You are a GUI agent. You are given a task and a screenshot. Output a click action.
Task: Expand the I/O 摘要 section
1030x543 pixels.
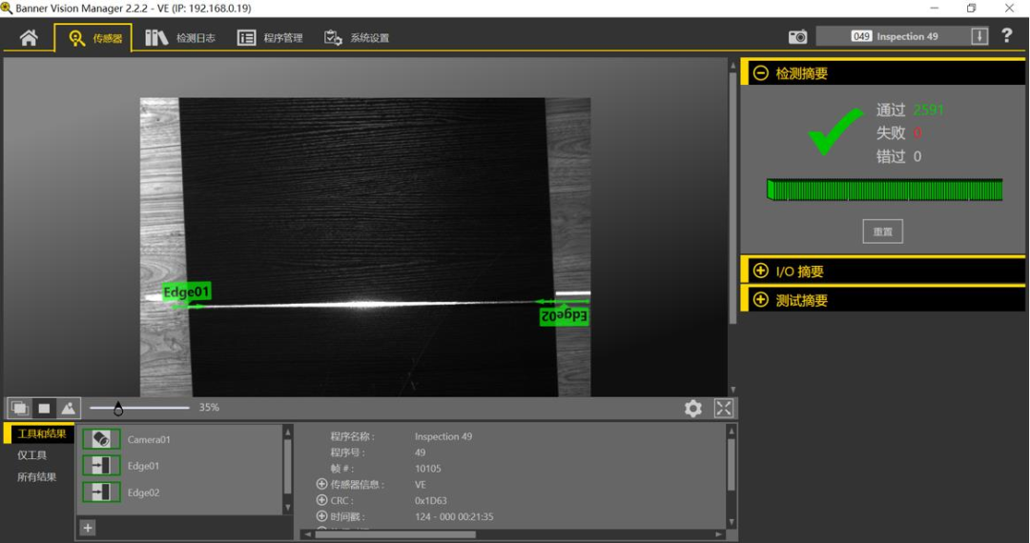761,271
